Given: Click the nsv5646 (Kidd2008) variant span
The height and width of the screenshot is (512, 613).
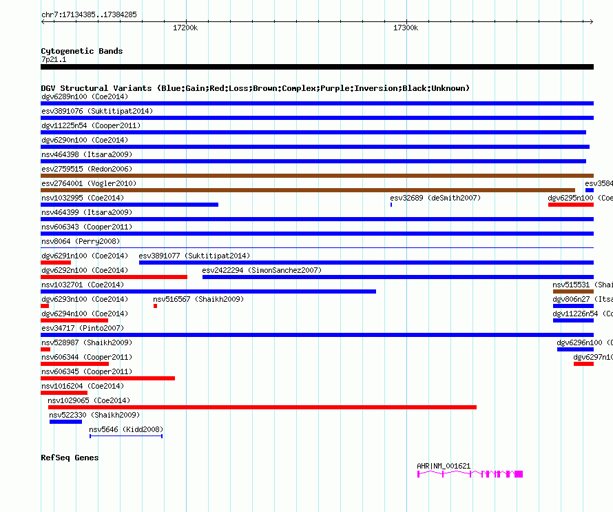Looking at the screenshot, I should point(126,436).
